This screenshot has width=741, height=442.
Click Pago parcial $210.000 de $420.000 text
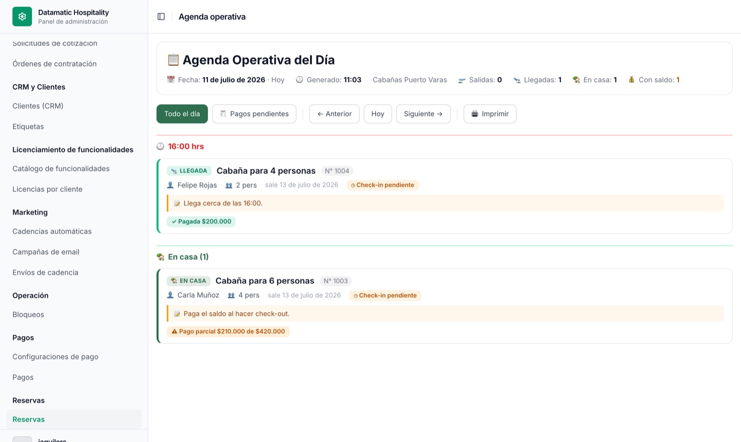tap(232, 331)
